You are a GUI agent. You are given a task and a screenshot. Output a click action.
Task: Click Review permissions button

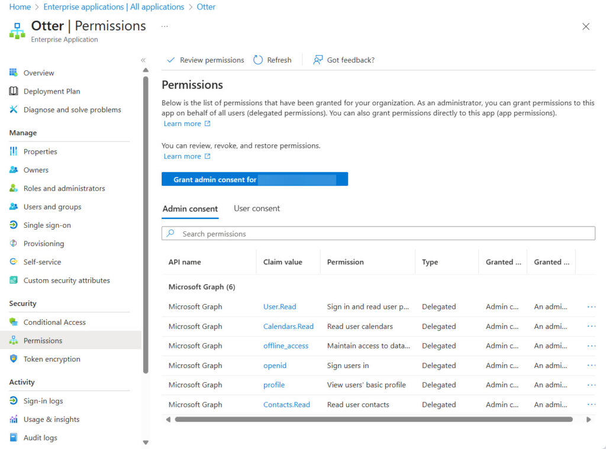205,60
